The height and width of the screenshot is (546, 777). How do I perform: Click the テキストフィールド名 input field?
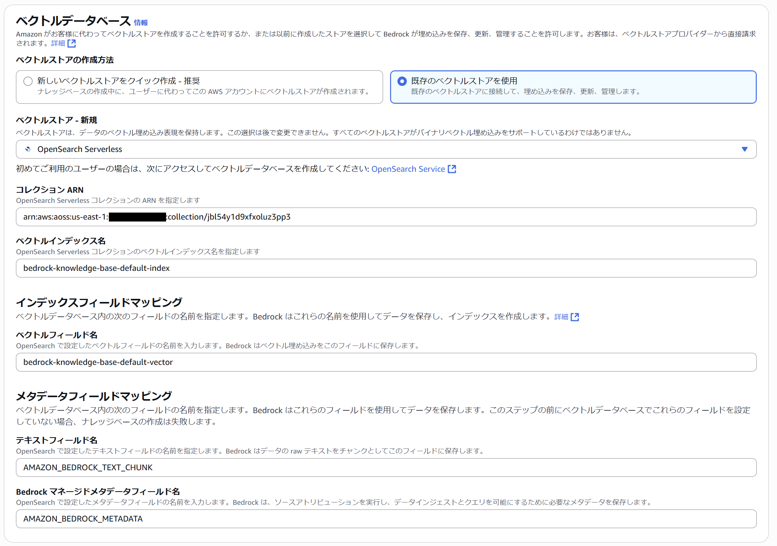(386, 468)
